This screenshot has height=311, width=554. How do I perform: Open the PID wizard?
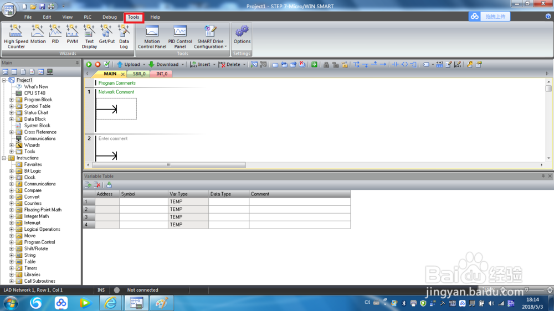[55, 34]
